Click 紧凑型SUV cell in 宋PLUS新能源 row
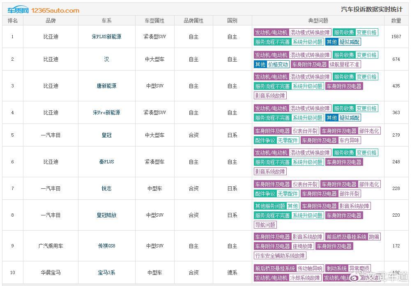412x286 pixels. tap(155, 37)
